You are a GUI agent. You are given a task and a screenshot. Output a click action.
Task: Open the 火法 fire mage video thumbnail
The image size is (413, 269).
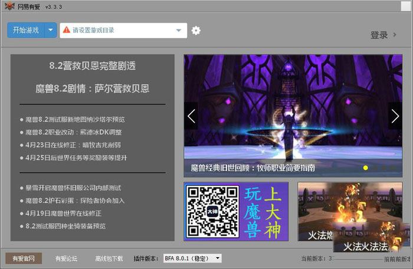pos(350,211)
